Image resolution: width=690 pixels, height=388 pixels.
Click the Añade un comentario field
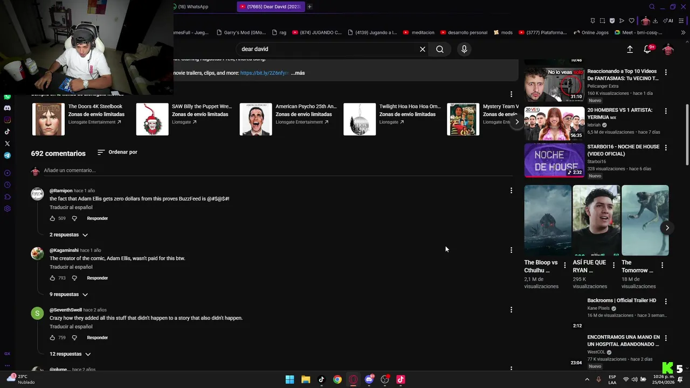[278, 170]
